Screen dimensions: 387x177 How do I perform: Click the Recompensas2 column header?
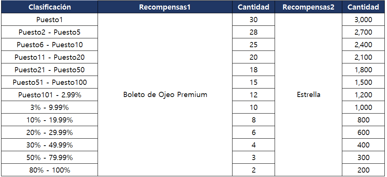pos(309,7)
